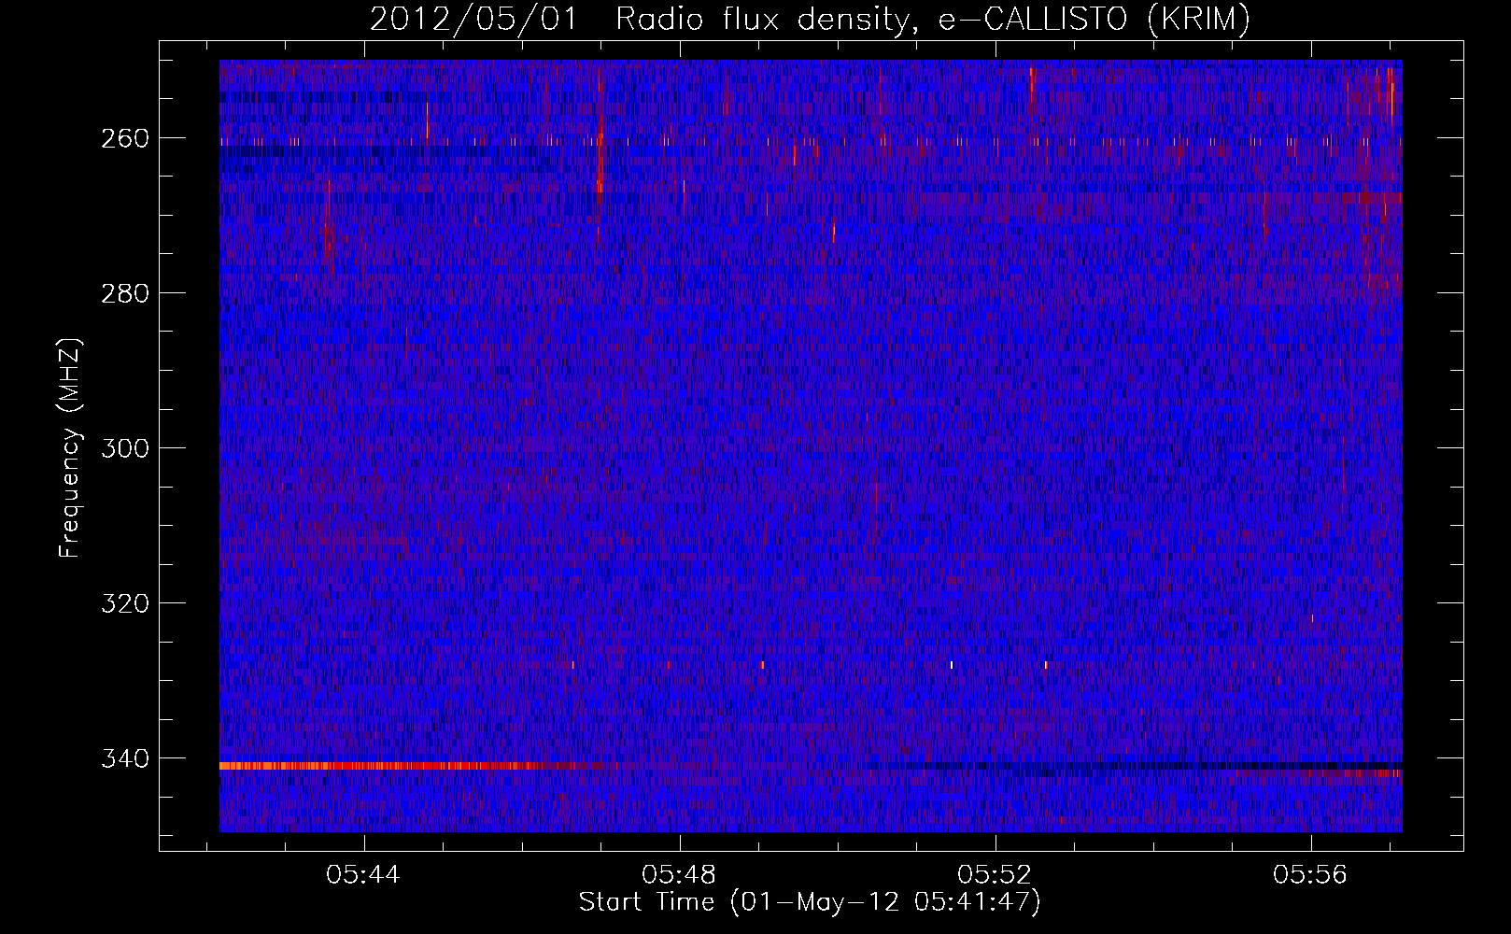Click the 260 frequency tick label
The width and height of the screenshot is (1511, 934).
(125, 138)
